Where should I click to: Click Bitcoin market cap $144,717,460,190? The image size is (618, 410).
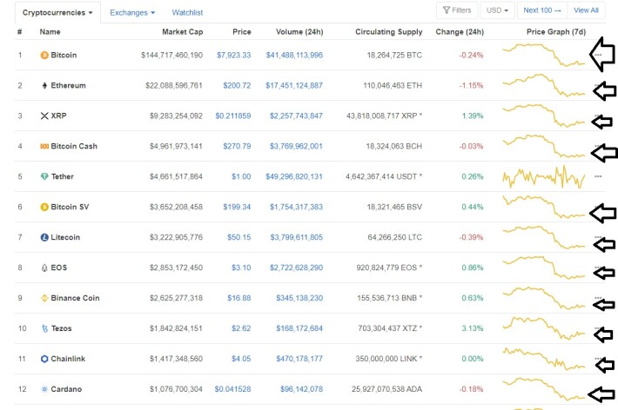171,55
